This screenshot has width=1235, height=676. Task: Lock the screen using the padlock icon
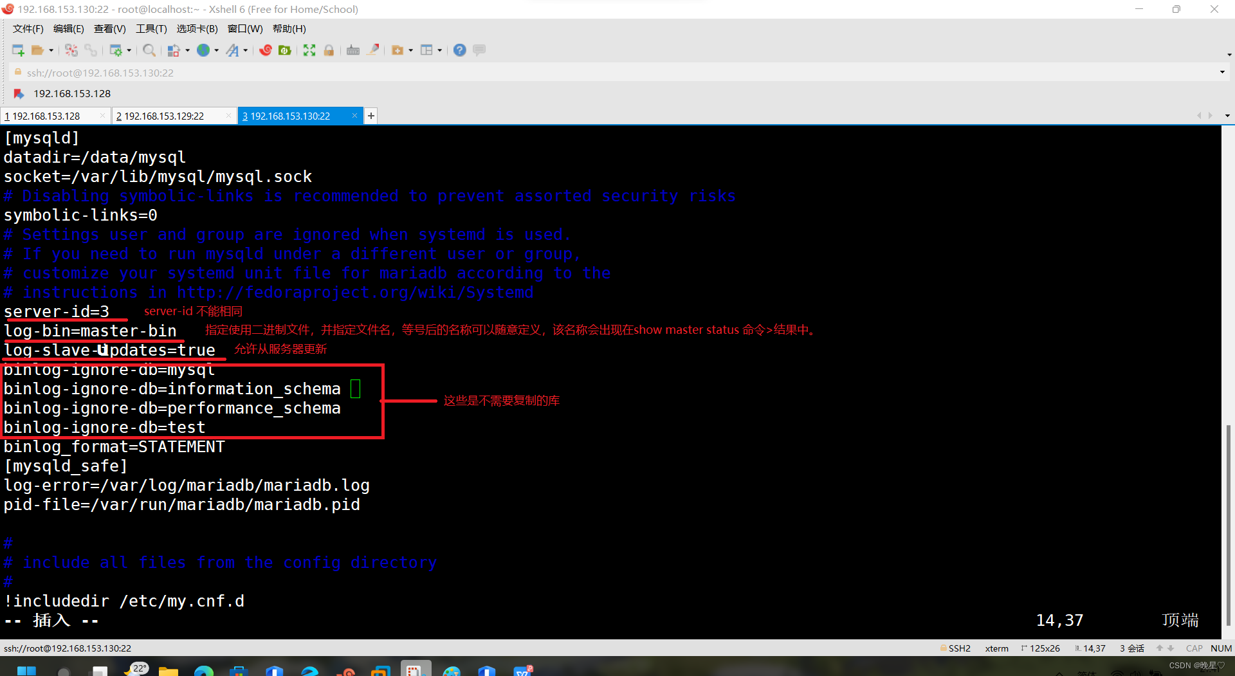pyautogui.click(x=329, y=50)
